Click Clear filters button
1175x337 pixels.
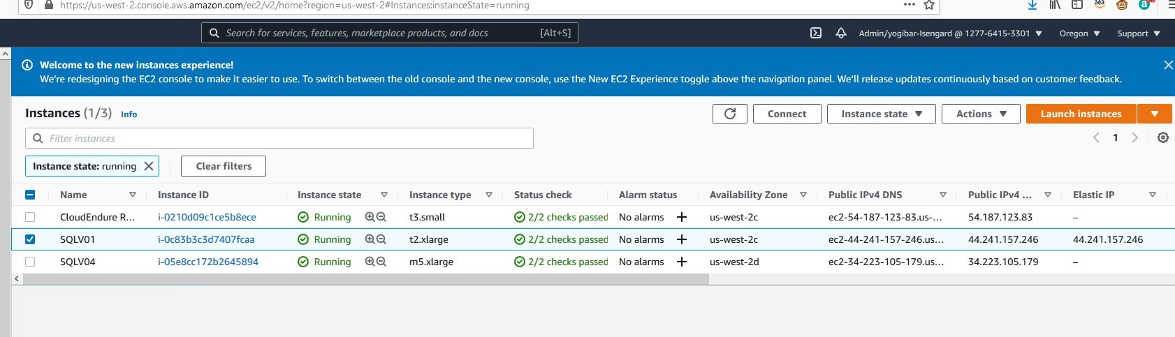[x=224, y=166]
